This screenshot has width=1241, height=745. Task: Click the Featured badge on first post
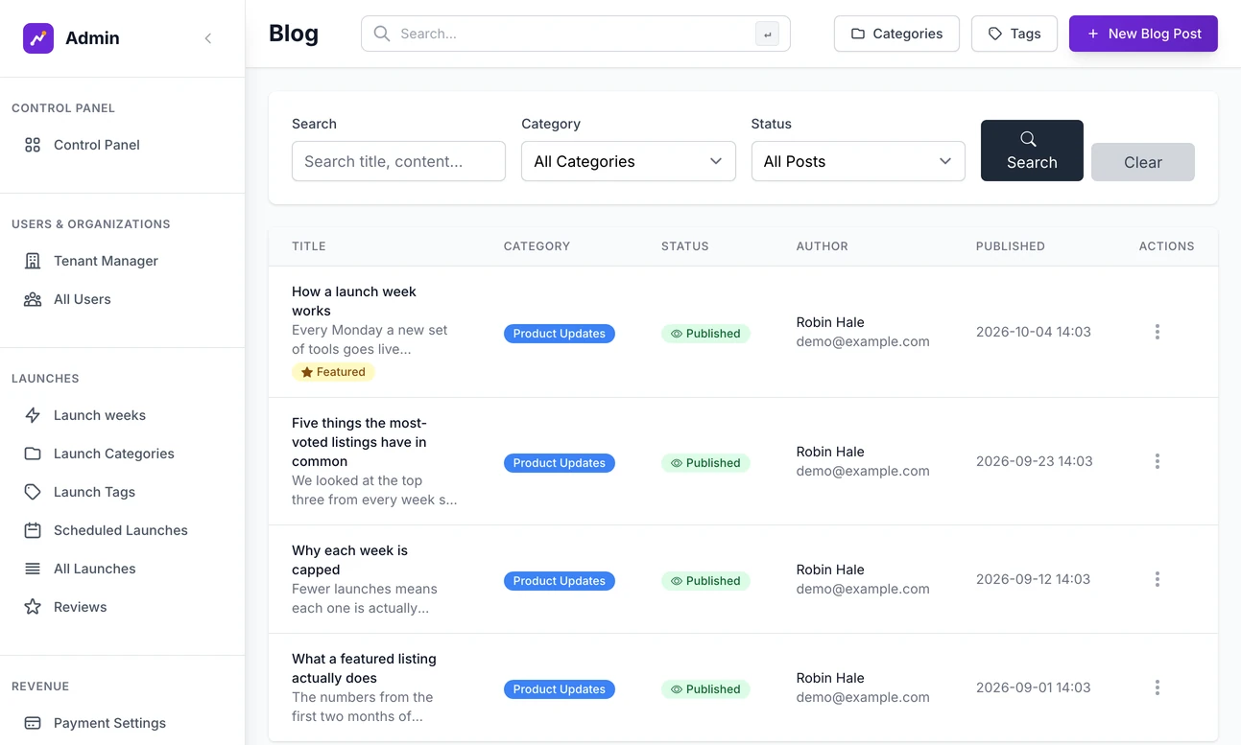coord(333,372)
